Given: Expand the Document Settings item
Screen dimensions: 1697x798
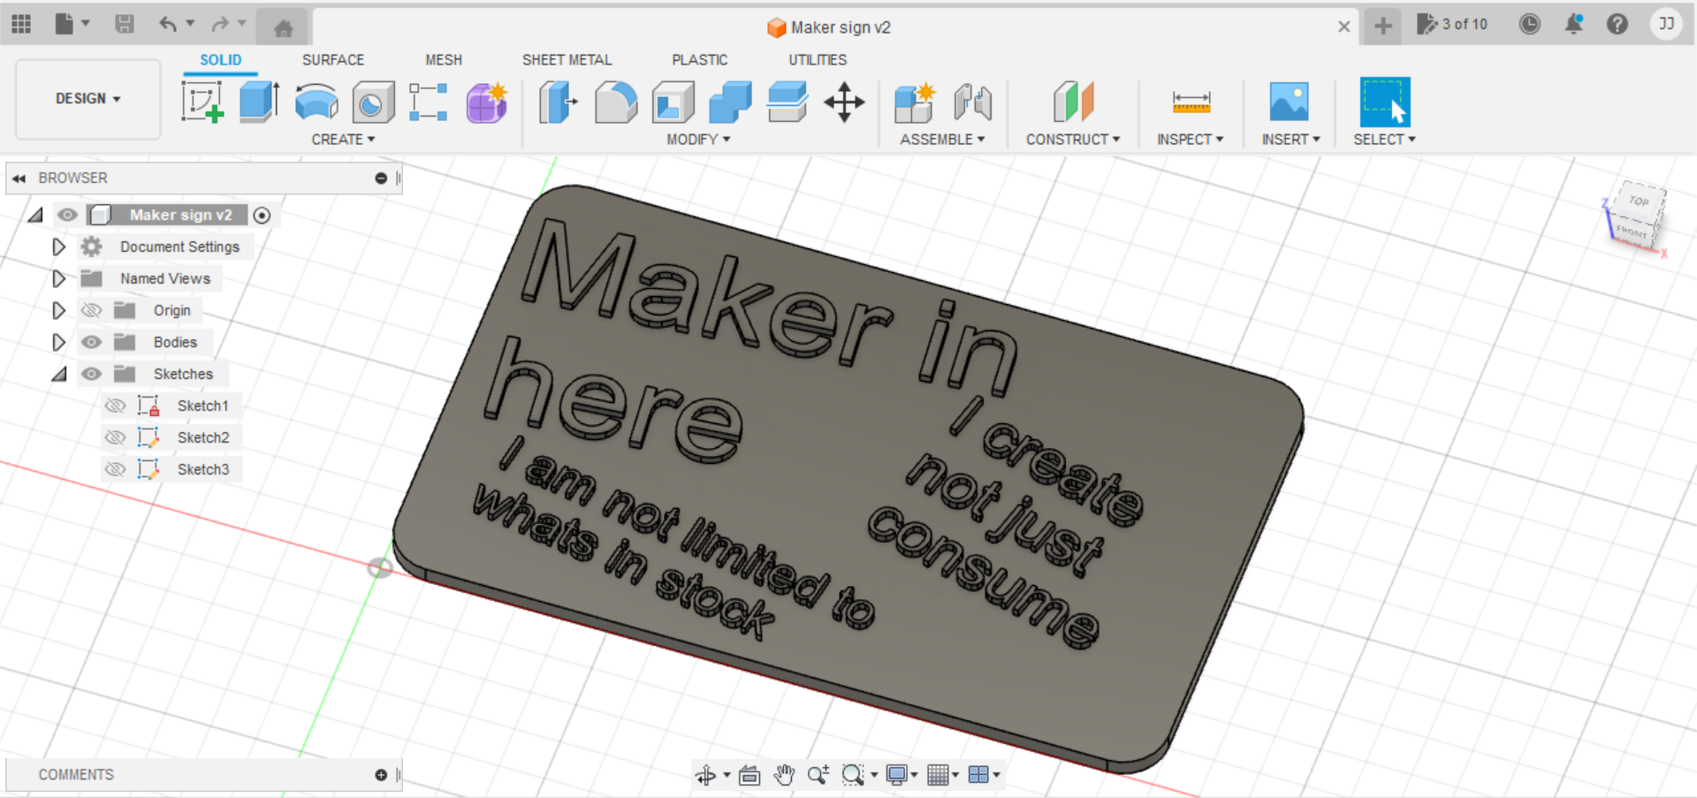Looking at the screenshot, I should coord(58,247).
